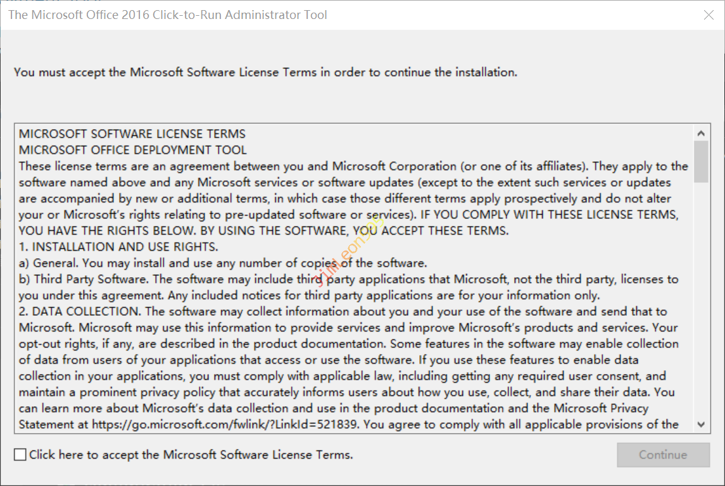This screenshot has width=725, height=486.
Task: Click the '2. DATA COLLECTION' section heading
Action: (x=79, y=311)
